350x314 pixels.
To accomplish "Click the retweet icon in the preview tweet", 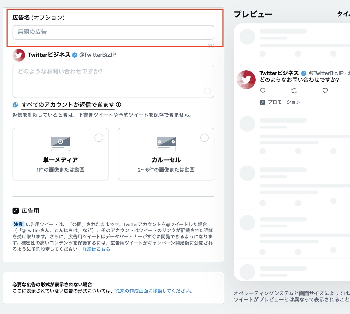I will 294,91.
